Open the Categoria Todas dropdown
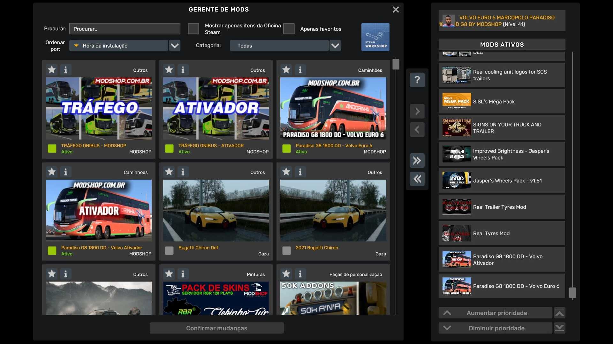Viewport: 613px width, 344px height. 335,46
